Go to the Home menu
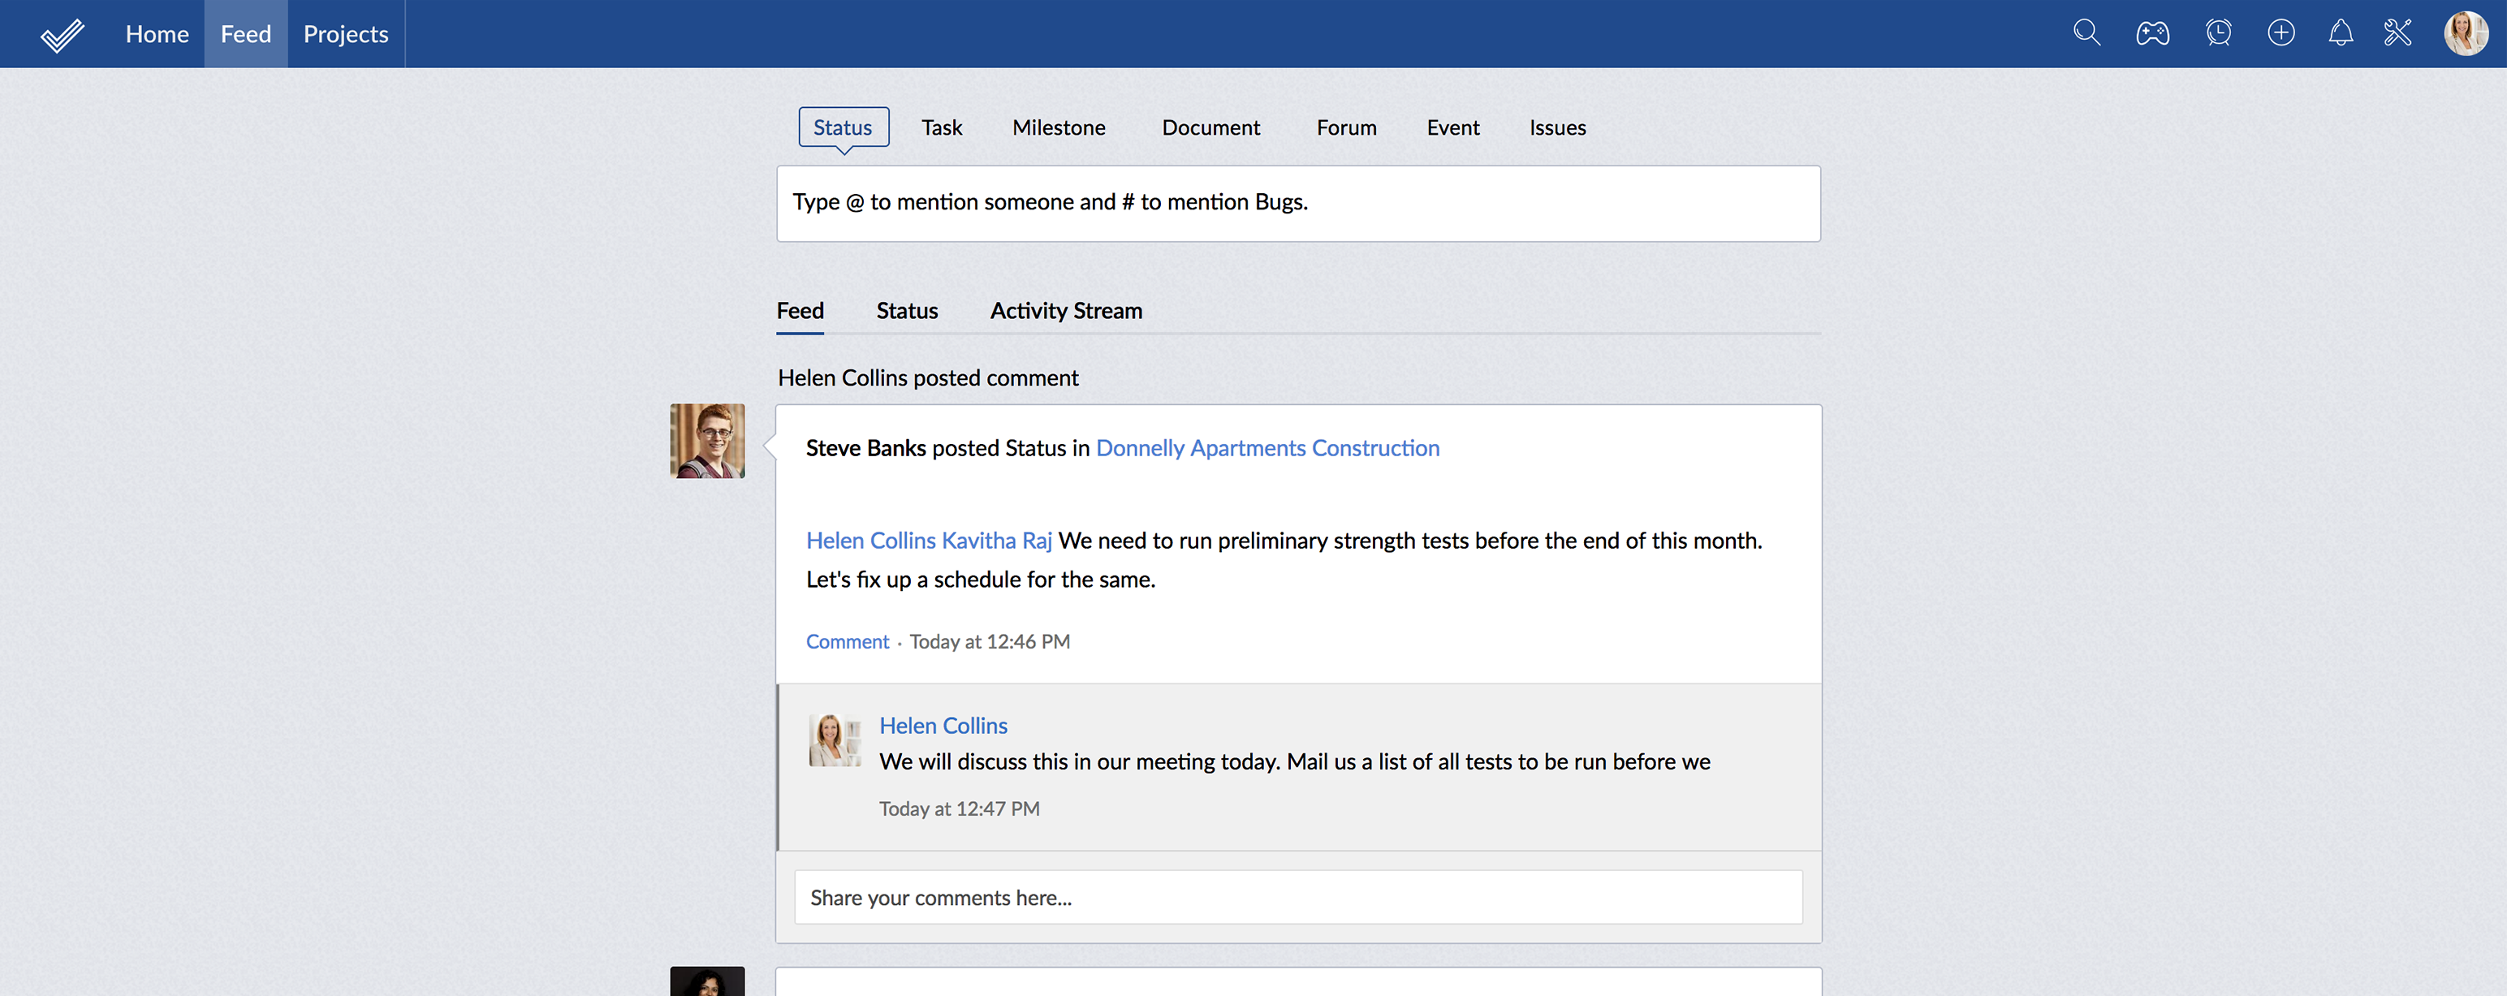This screenshot has width=2507, height=996. [x=157, y=34]
